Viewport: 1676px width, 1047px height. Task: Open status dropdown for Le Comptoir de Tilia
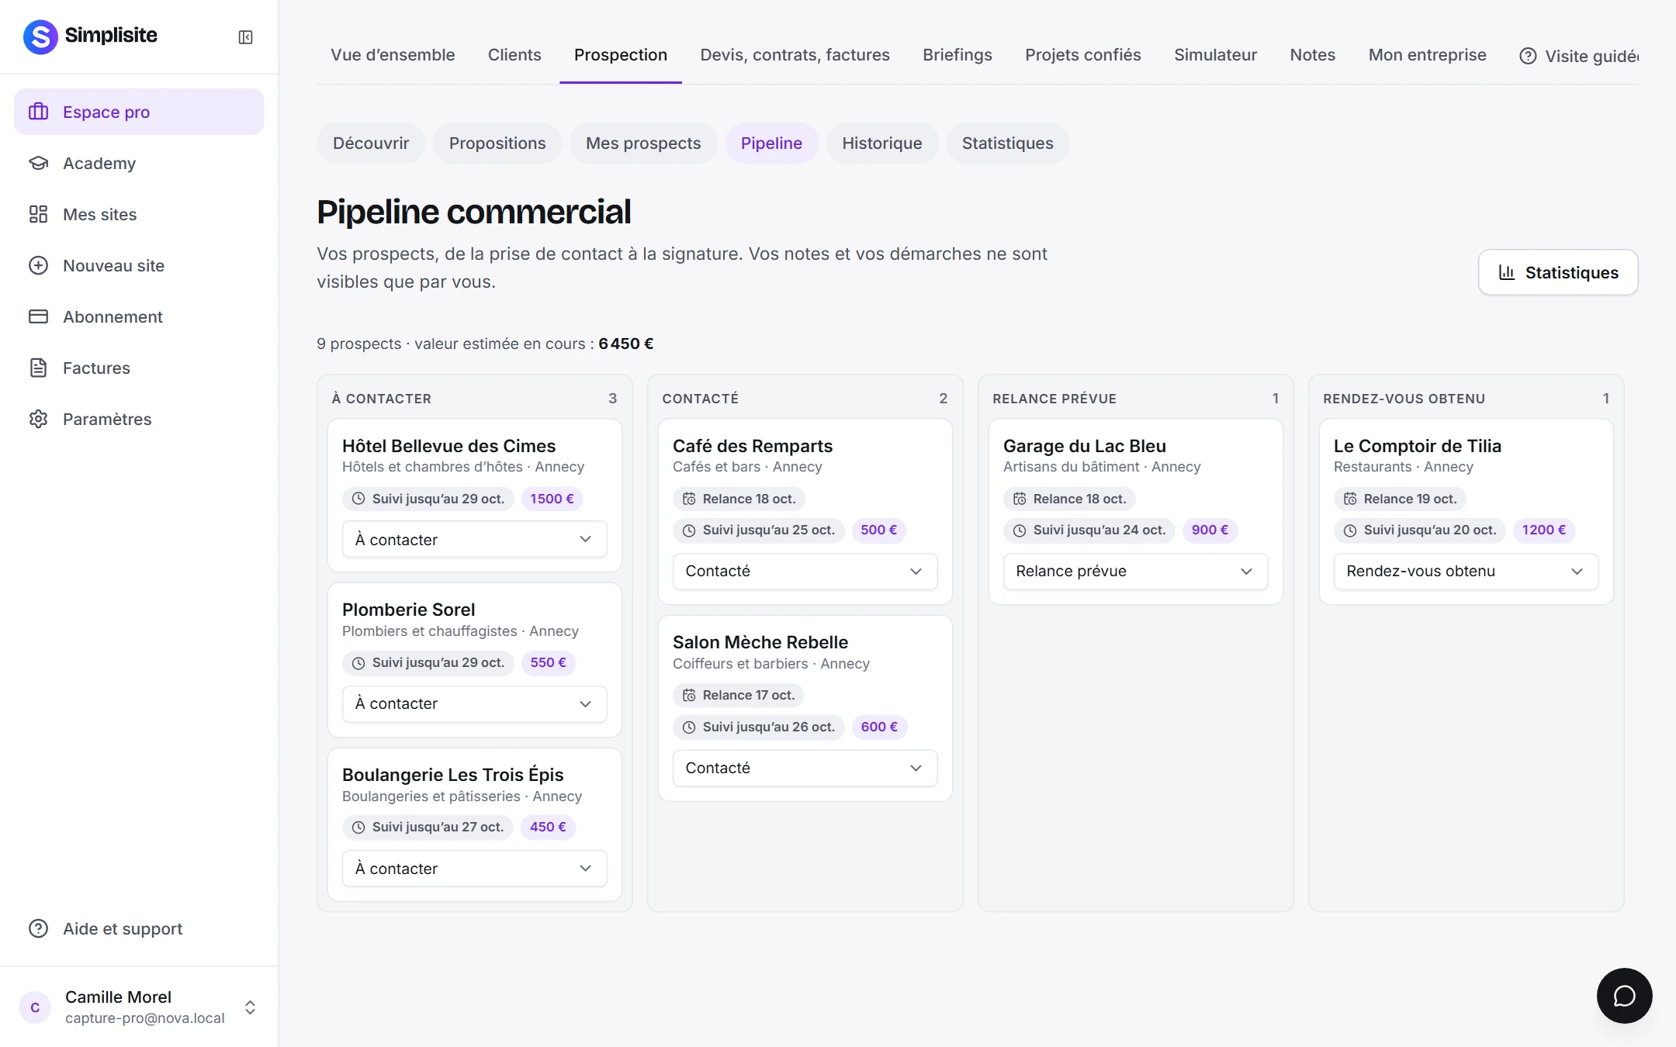pos(1466,571)
